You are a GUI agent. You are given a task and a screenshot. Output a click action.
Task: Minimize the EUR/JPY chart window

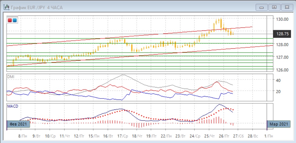click(x=263, y=7)
